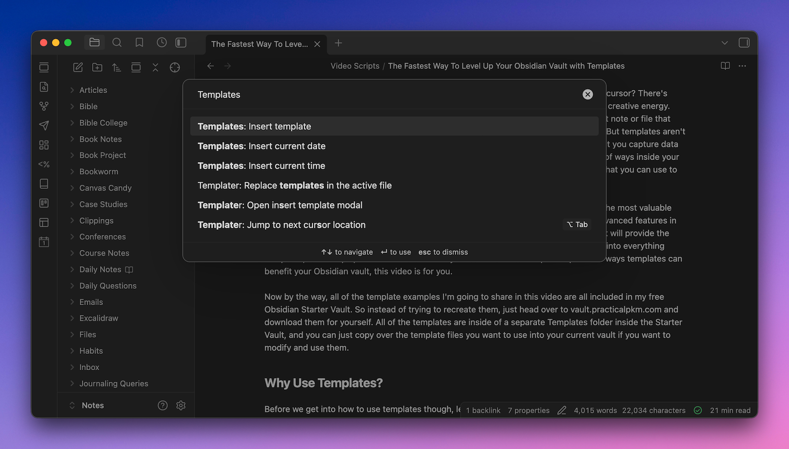Open the daily note calendar icon
The width and height of the screenshot is (789, 449).
coord(44,242)
